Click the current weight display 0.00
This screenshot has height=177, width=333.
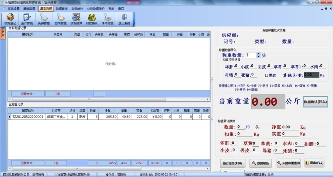(268, 102)
